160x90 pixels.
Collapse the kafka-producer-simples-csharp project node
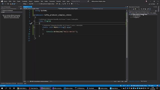click(x=130, y=14)
